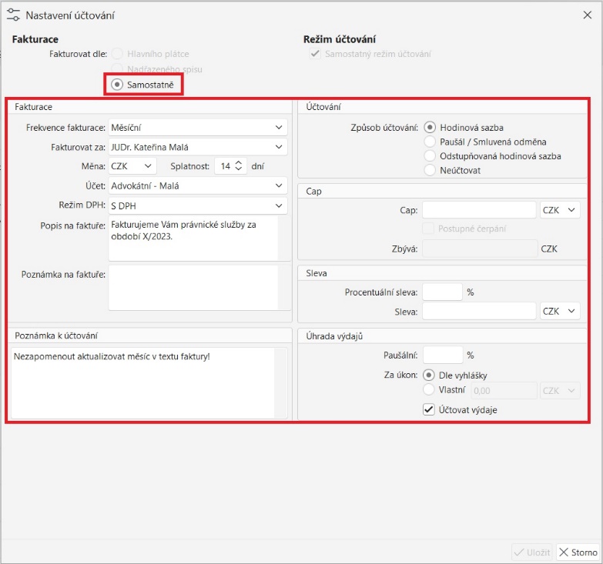
Task: Expand the Fakturovat za dropdown
Action: click(198, 146)
